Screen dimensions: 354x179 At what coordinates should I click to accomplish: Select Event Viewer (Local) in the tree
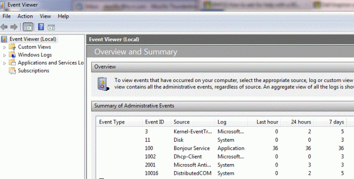pos(33,39)
